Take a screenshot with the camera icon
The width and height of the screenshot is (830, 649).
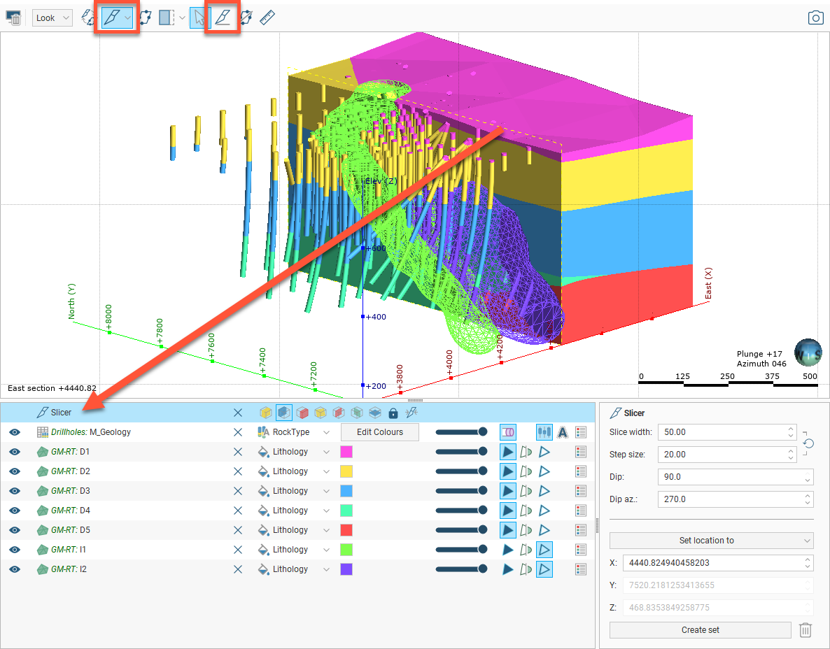pyautogui.click(x=815, y=18)
